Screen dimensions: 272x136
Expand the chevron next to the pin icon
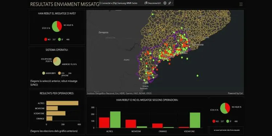pos(172,3)
